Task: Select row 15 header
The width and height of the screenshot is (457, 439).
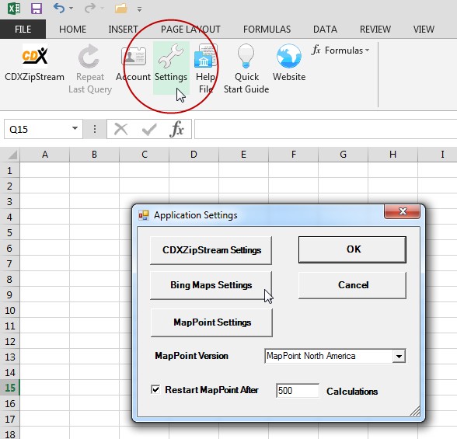Action: pos(9,388)
